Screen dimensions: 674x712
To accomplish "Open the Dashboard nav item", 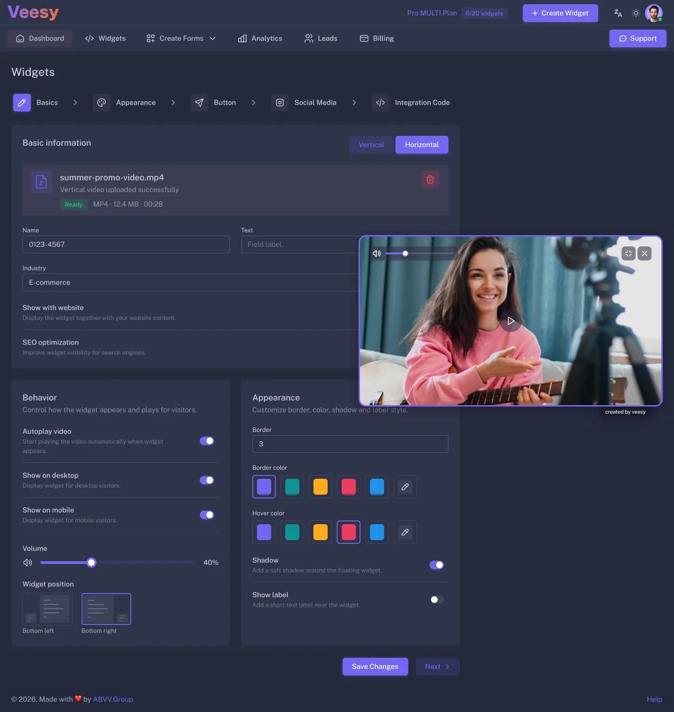I will pyautogui.click(x=40, y=38).
